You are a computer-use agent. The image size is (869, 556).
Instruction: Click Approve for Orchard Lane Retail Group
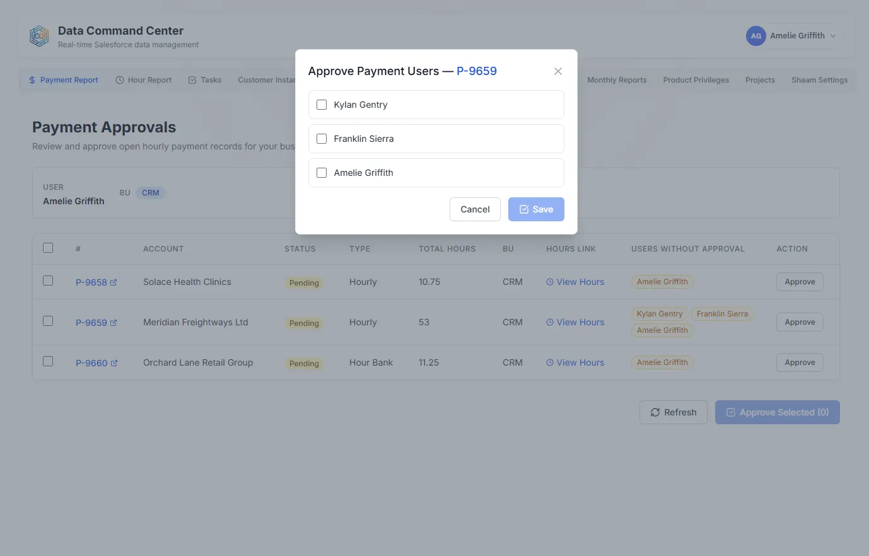coord(800,362)
